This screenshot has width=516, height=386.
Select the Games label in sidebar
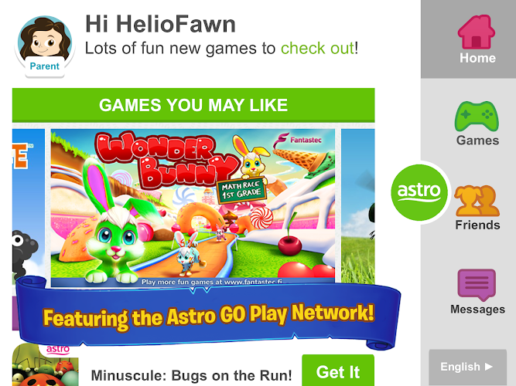pyautogui.click(x=477, y=141)
